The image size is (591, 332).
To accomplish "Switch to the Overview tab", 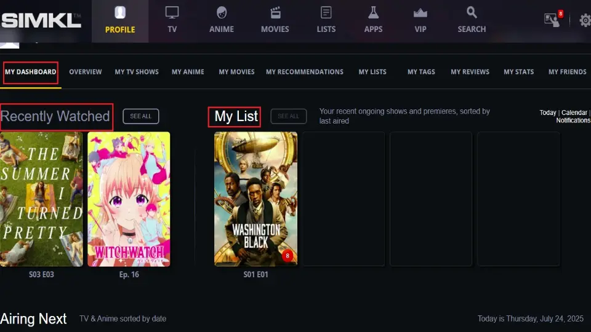I will click(x=85, y=72).
